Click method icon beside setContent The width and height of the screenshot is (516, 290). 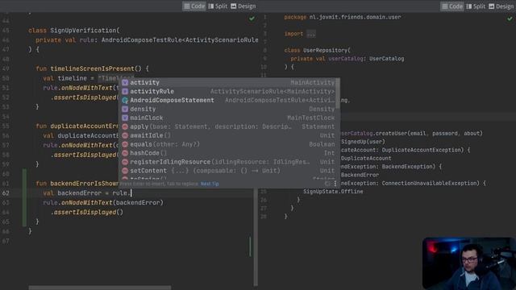pyautogui.click(x=125, y=171)
